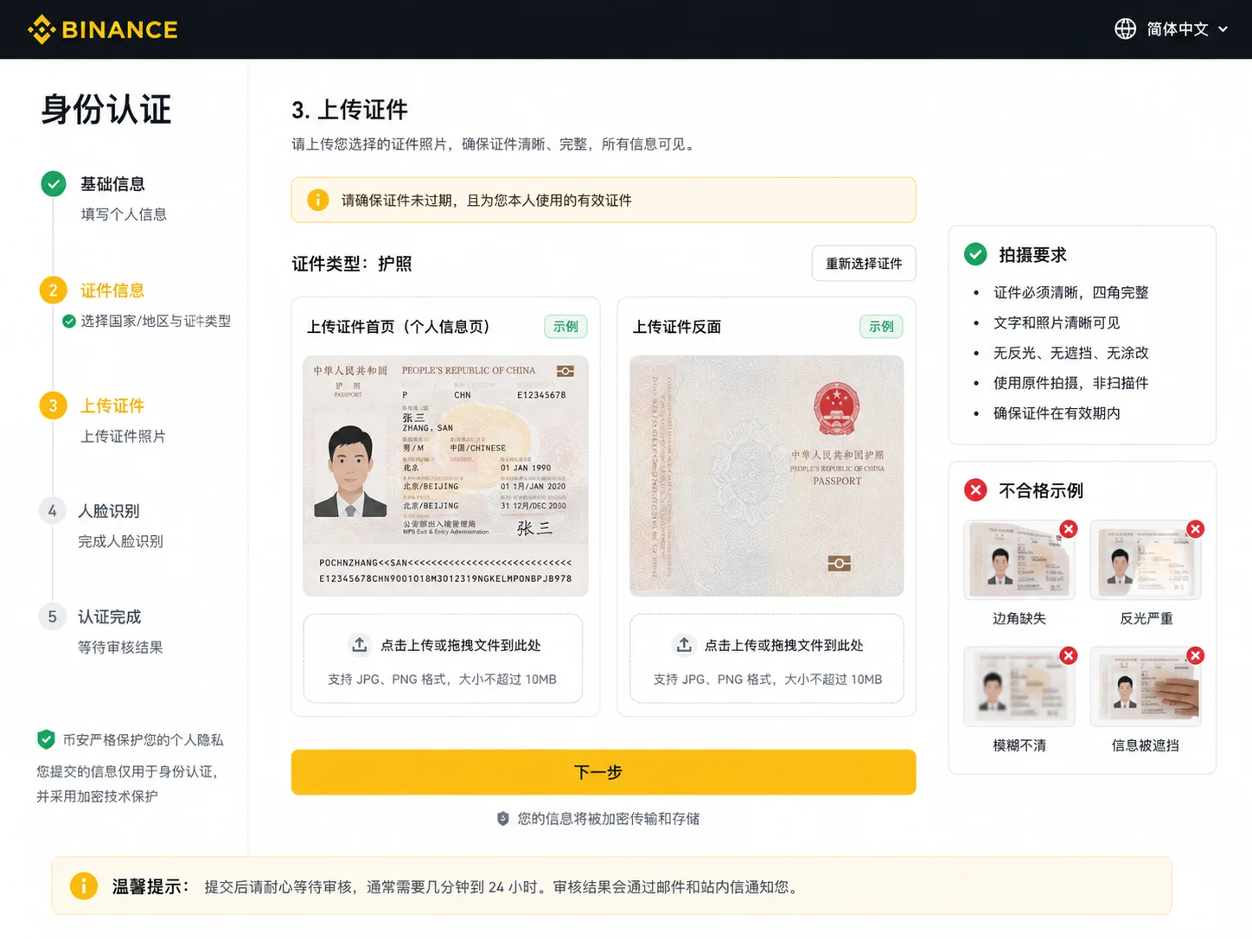The image size is (1252, 939).
Task: Click the privacy shield icon beside 币安严格保护您的个人隐私
Action: (x=46, y=739)
